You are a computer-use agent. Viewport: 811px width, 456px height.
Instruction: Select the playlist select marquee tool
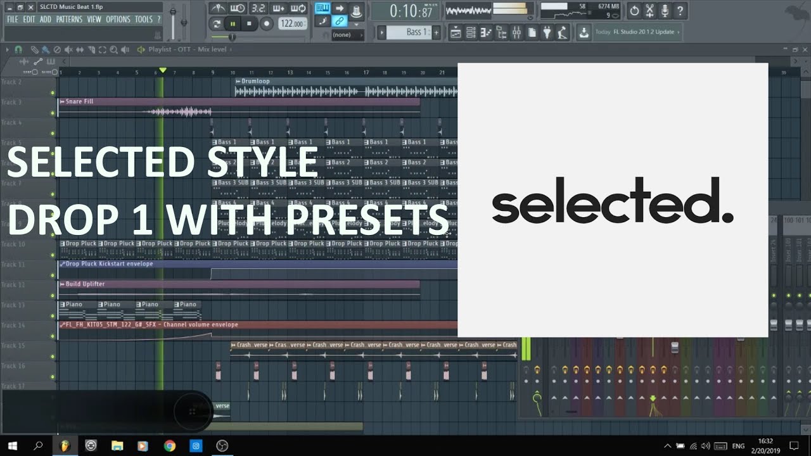[x=102, y=49]
